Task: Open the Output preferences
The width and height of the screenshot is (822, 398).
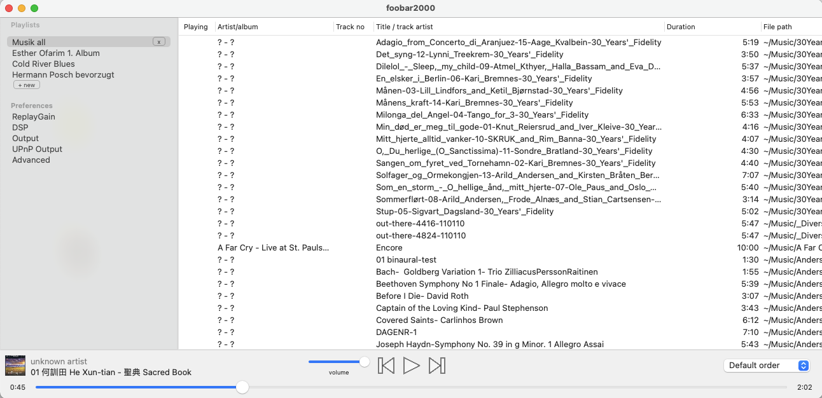Action: (x=25, y=138)
